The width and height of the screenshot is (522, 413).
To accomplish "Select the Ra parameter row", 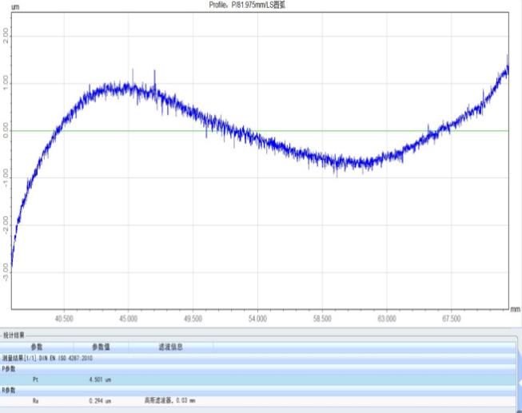I will [x=258, y=401].
